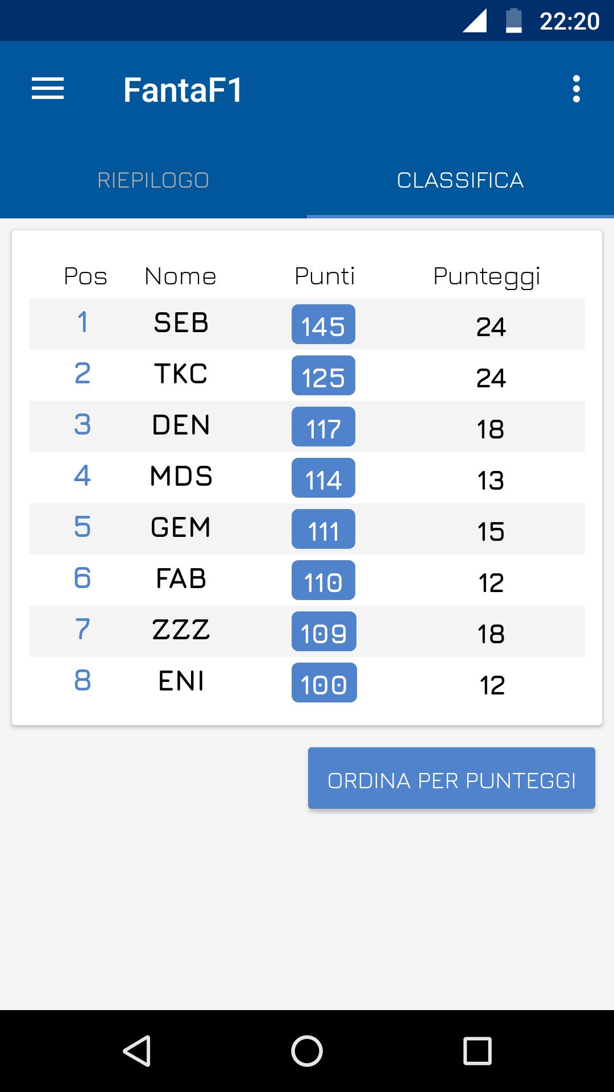Select the Classifica tab
Image resolution: width=614 pixels, height=1092 pixels.
click(460, 180)
